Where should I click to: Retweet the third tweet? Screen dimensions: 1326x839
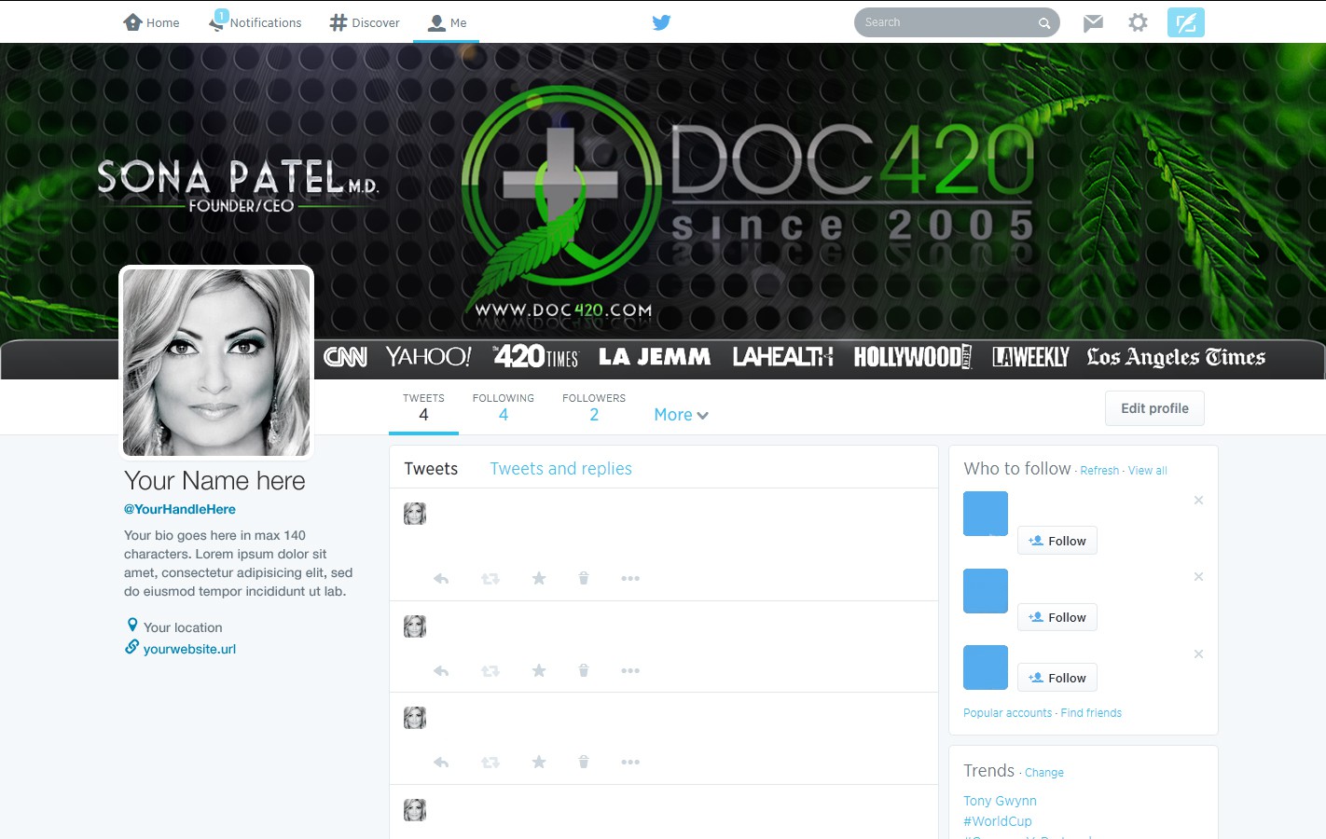(490, 763)
